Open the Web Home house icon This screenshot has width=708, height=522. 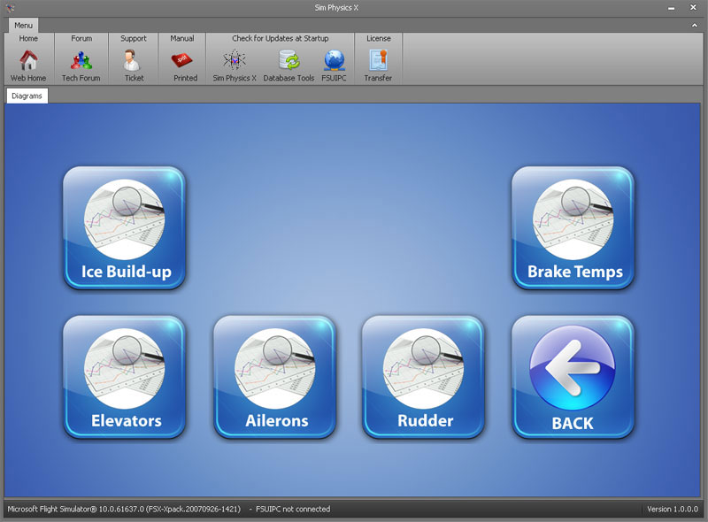(28, 60)
